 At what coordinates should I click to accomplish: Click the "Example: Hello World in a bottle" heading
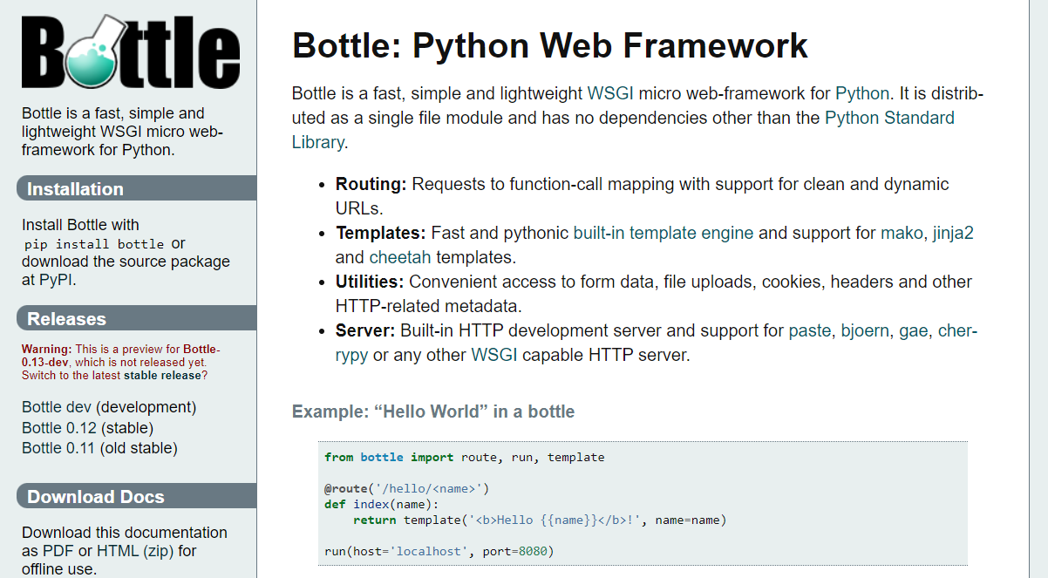pyautogui.click(x=433, y=411)
